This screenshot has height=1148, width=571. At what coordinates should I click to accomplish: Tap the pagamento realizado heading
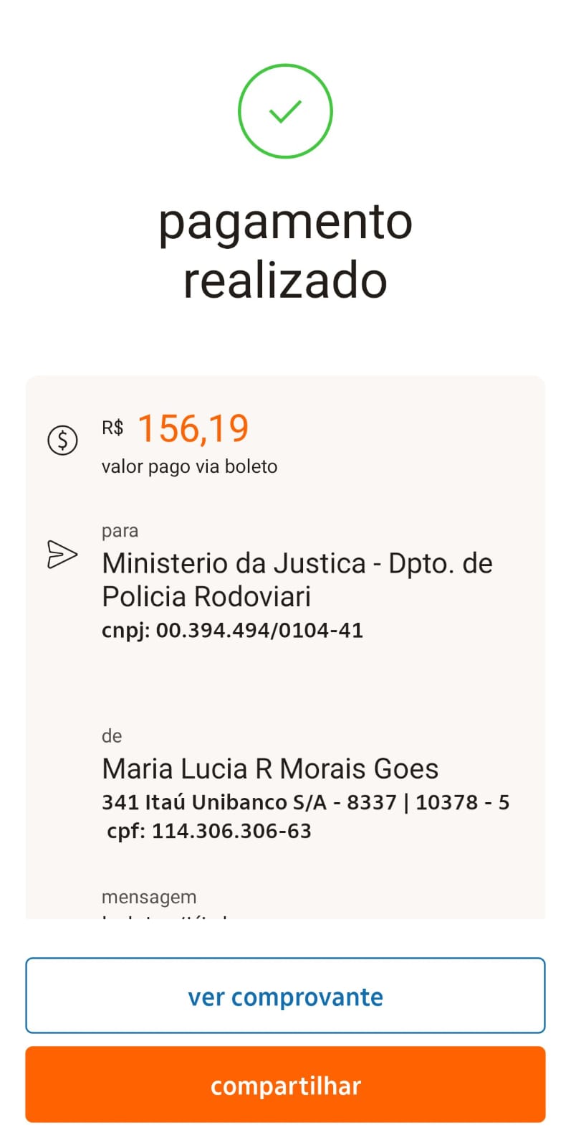coord(285,250)
